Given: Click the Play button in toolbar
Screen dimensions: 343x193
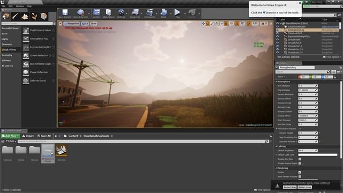Looking at the screenshot, I should coord(177,13).
